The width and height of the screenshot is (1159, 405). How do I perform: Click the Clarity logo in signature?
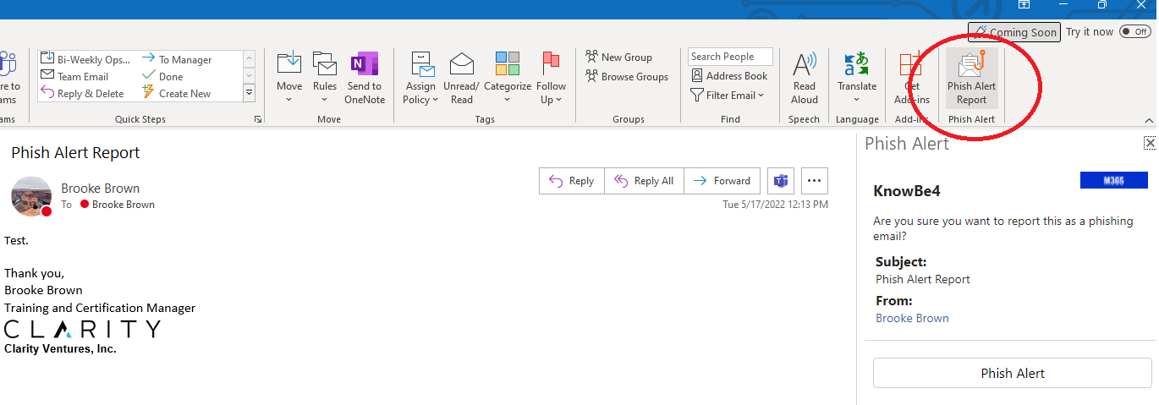(x=82, y=329)
